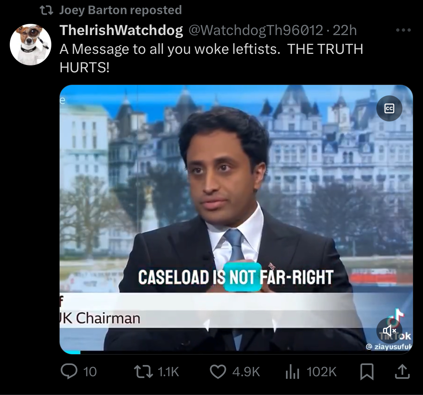The width and height of the screenshot is (423, 395).
Task: Open the 22h post timestamp
Action: [345, 30]
